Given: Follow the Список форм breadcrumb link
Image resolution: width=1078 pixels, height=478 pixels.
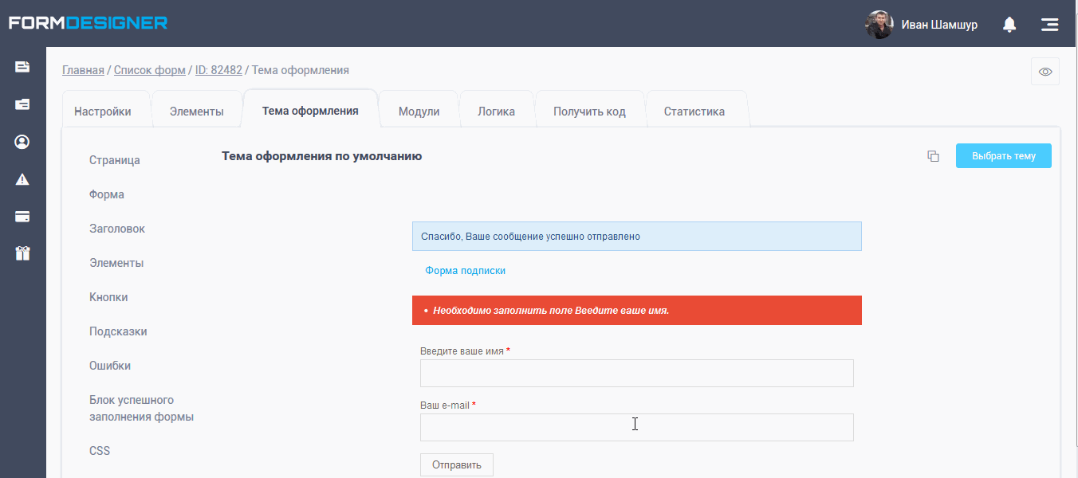Looking at the screenshot, I should [149, 70].
